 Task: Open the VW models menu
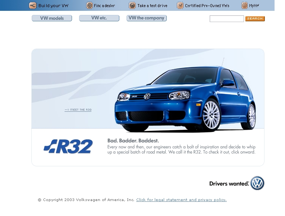point(52,18)
